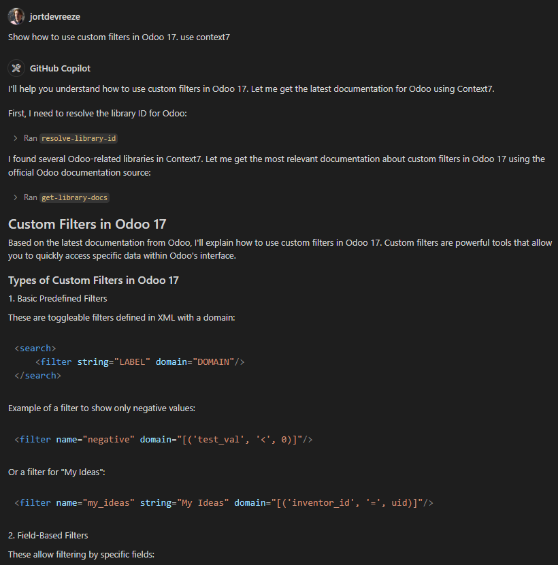Click the "First, I need to resolve" sentence
This screenshot has width=558, height=565.
pyautogui.click(x=97, y=113)
